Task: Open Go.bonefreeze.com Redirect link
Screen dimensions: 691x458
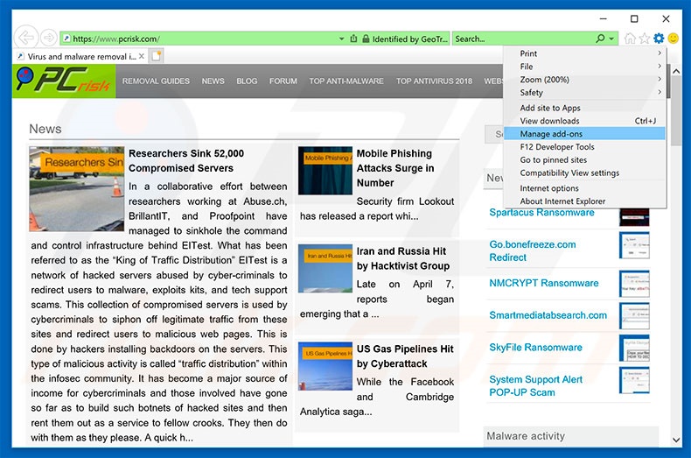Action: point(533,250)
